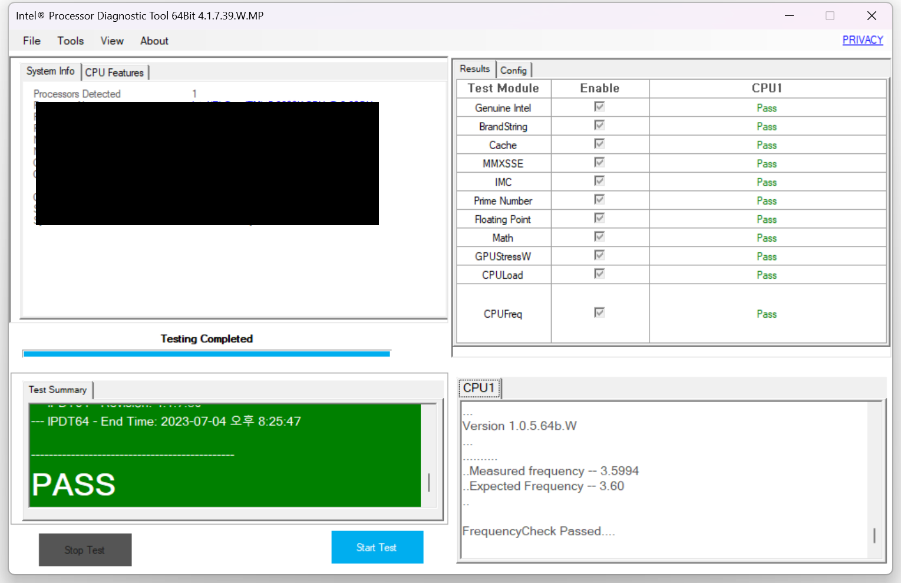Screen dimensions: 901x583
Task: Click the Pass result for Genuine Intel
Action: tap(767, 108)
